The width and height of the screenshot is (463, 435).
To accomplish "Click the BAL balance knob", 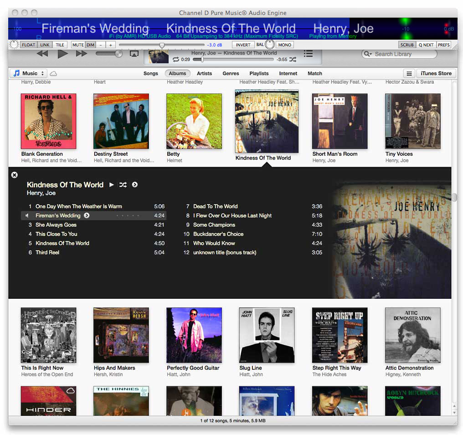I will pyautogui.click(x=269, y=44).
